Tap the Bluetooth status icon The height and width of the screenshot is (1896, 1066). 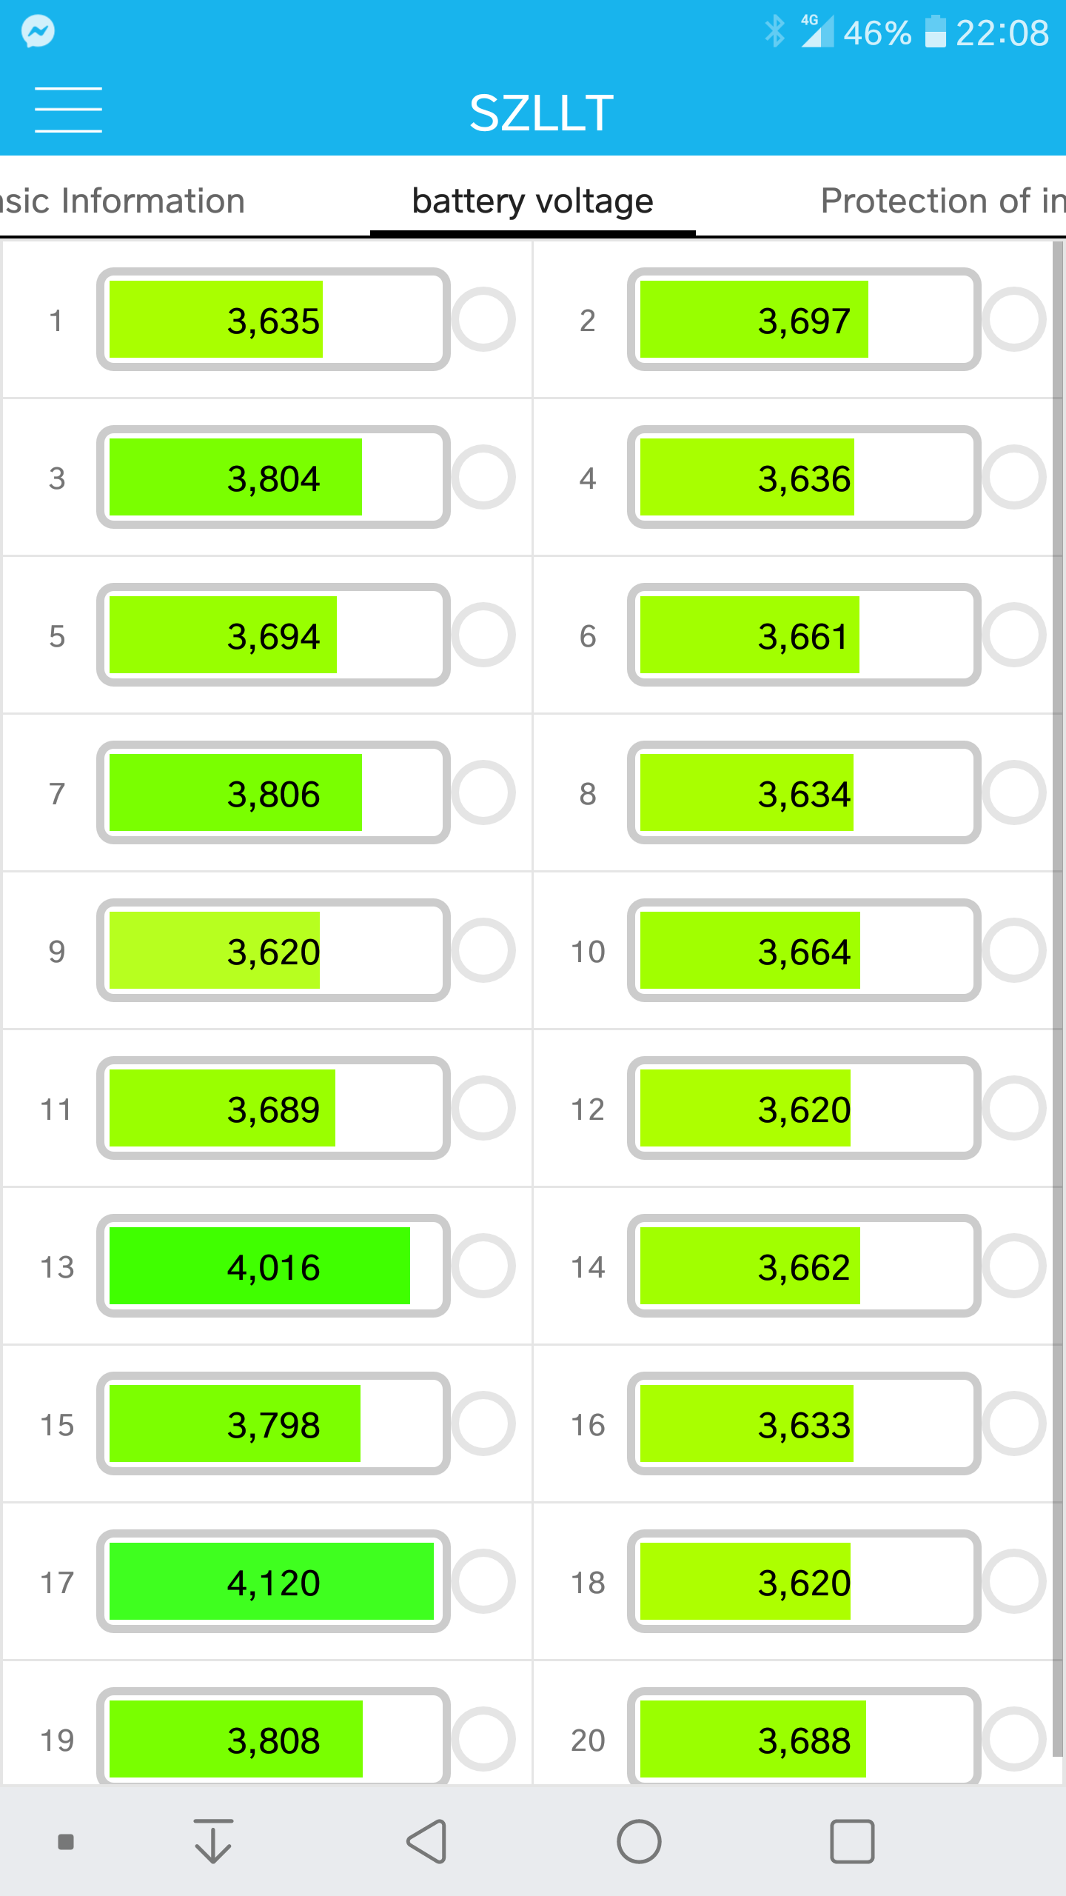[x=774, y=32]
